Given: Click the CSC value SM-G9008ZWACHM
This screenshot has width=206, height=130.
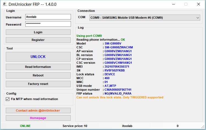Looking at the screenshot, I should (x=119, y=47).
